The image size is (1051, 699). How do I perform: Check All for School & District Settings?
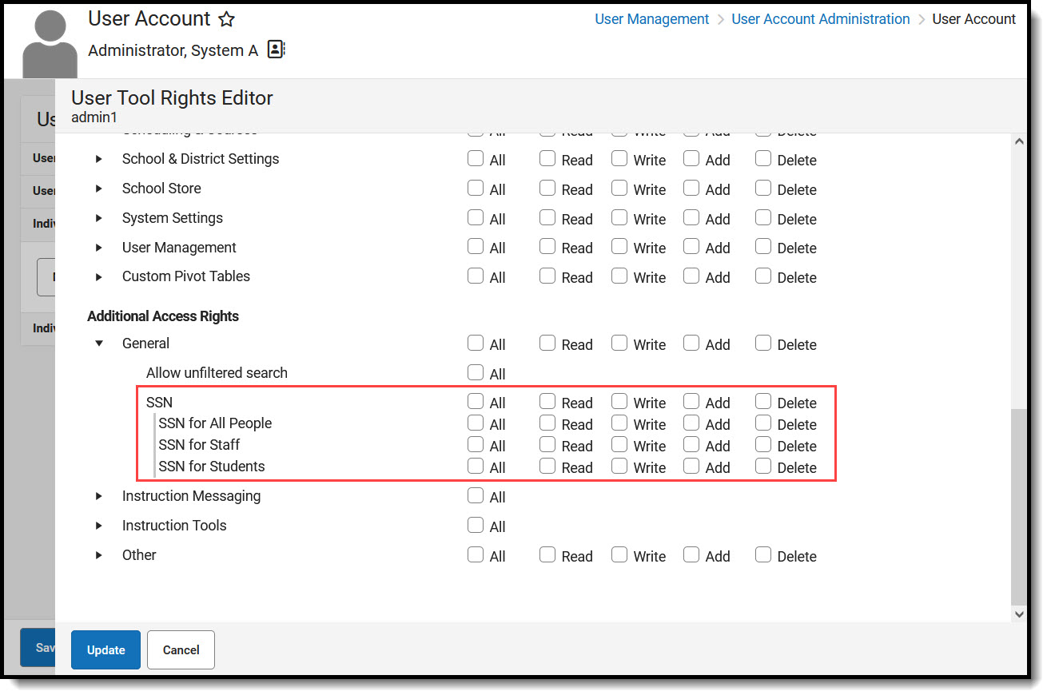(x=476, y=158)
